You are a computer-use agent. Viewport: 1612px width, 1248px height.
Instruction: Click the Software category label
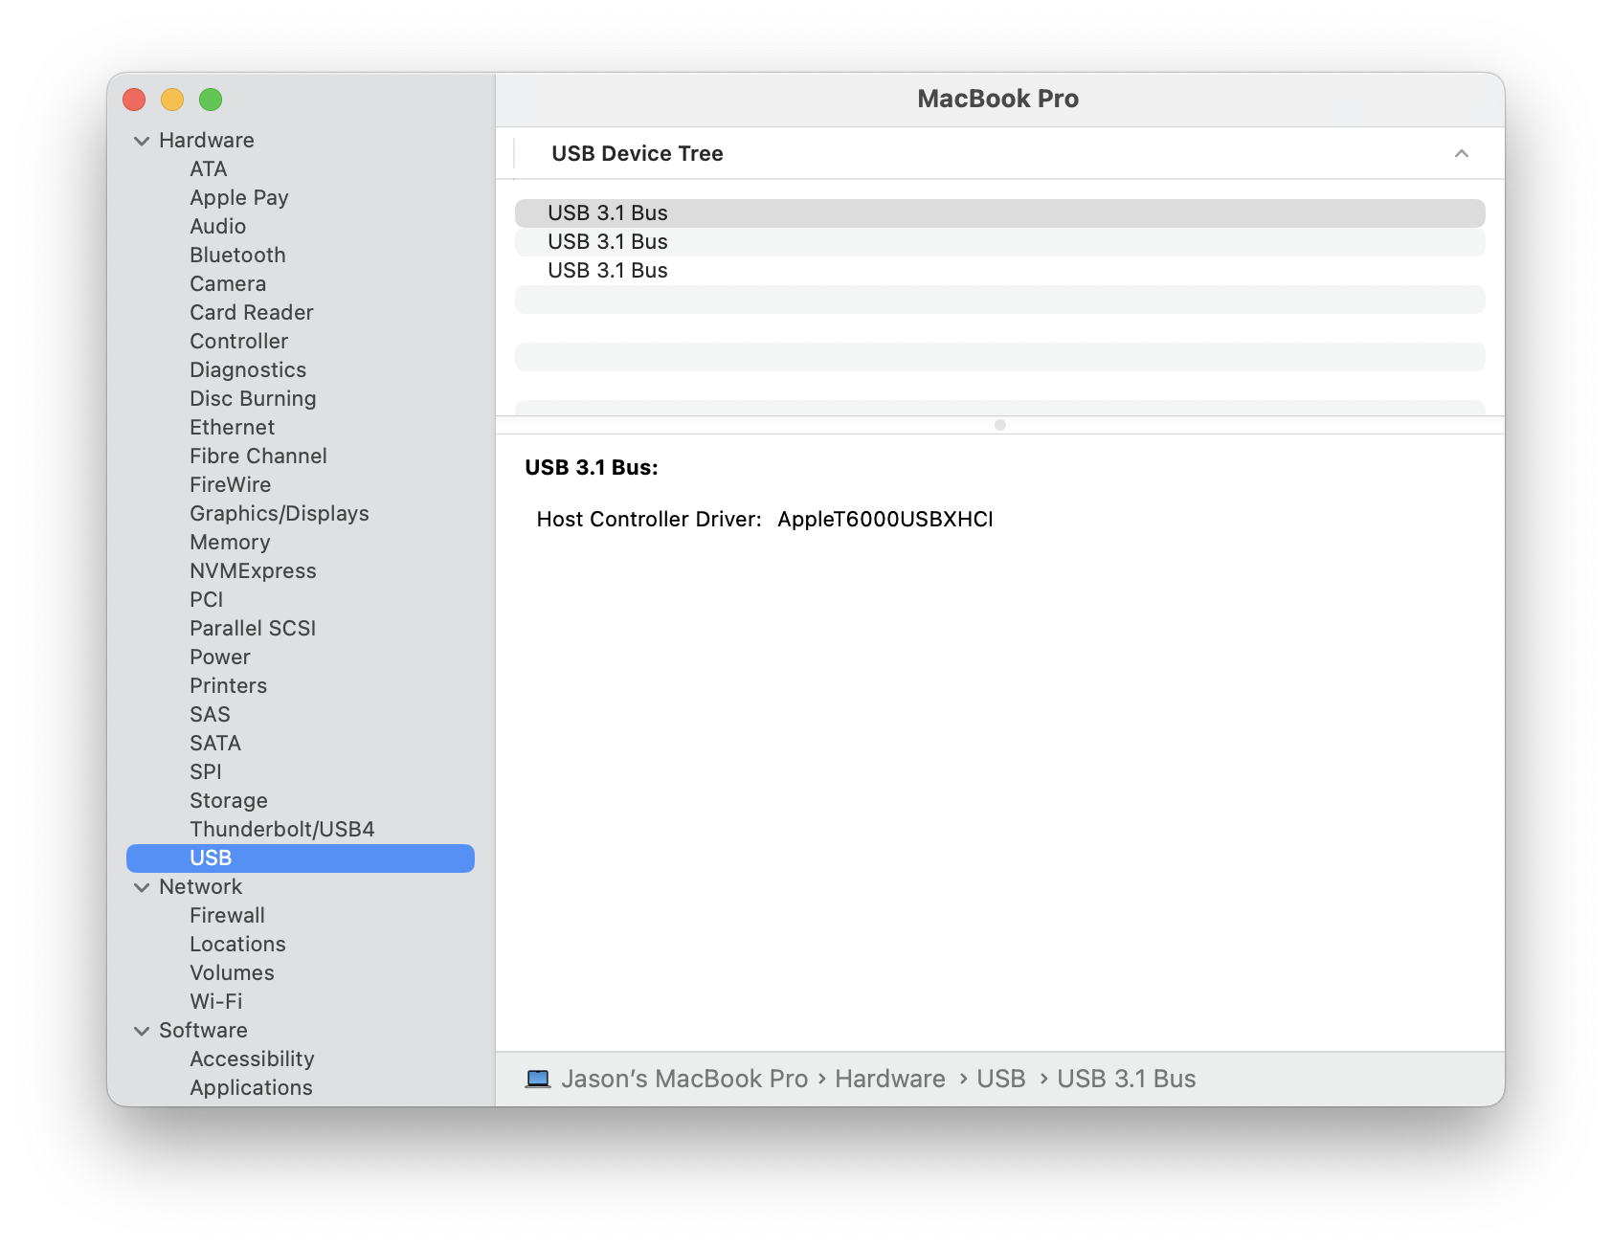(x=203, y=1031)
